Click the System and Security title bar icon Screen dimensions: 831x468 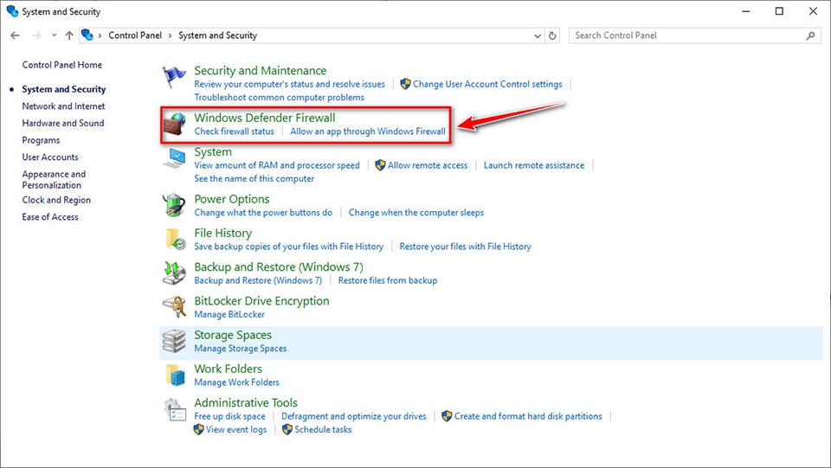tap(12, 11)
